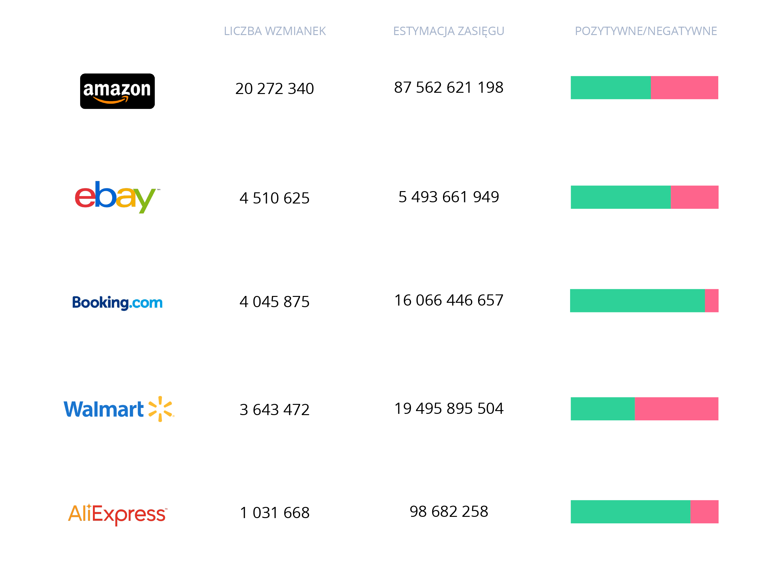
Task: Click eBay's reach value 5 493 661 949
Action: 448,197
